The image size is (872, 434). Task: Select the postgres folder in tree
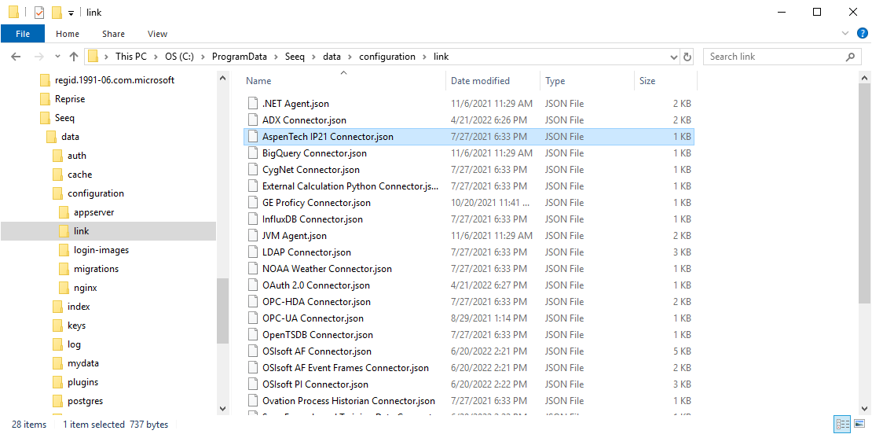coord(85,401)
